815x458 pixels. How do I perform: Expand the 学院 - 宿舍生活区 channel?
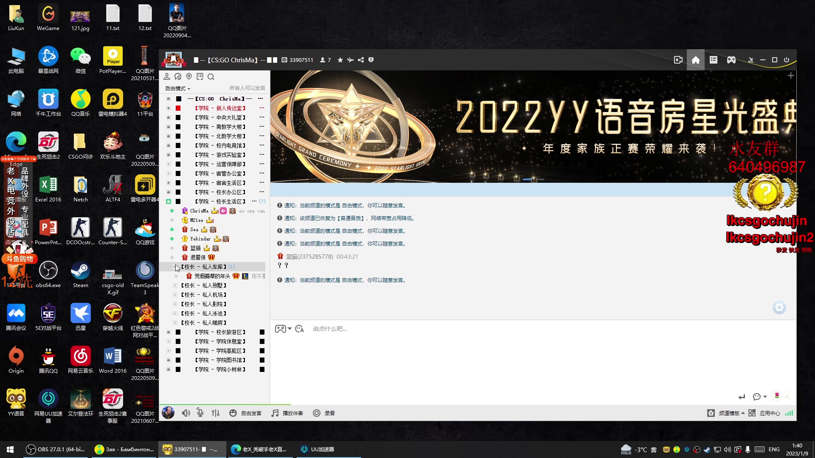(169, 183)
